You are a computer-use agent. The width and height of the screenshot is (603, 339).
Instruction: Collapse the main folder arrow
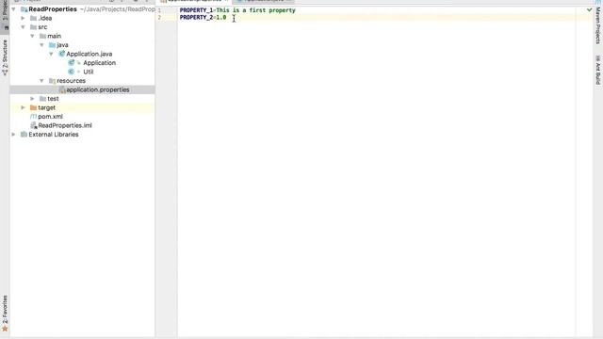point(33,36)
